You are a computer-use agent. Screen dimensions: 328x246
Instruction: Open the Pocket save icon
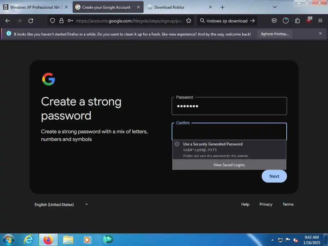tap(274, 21)
